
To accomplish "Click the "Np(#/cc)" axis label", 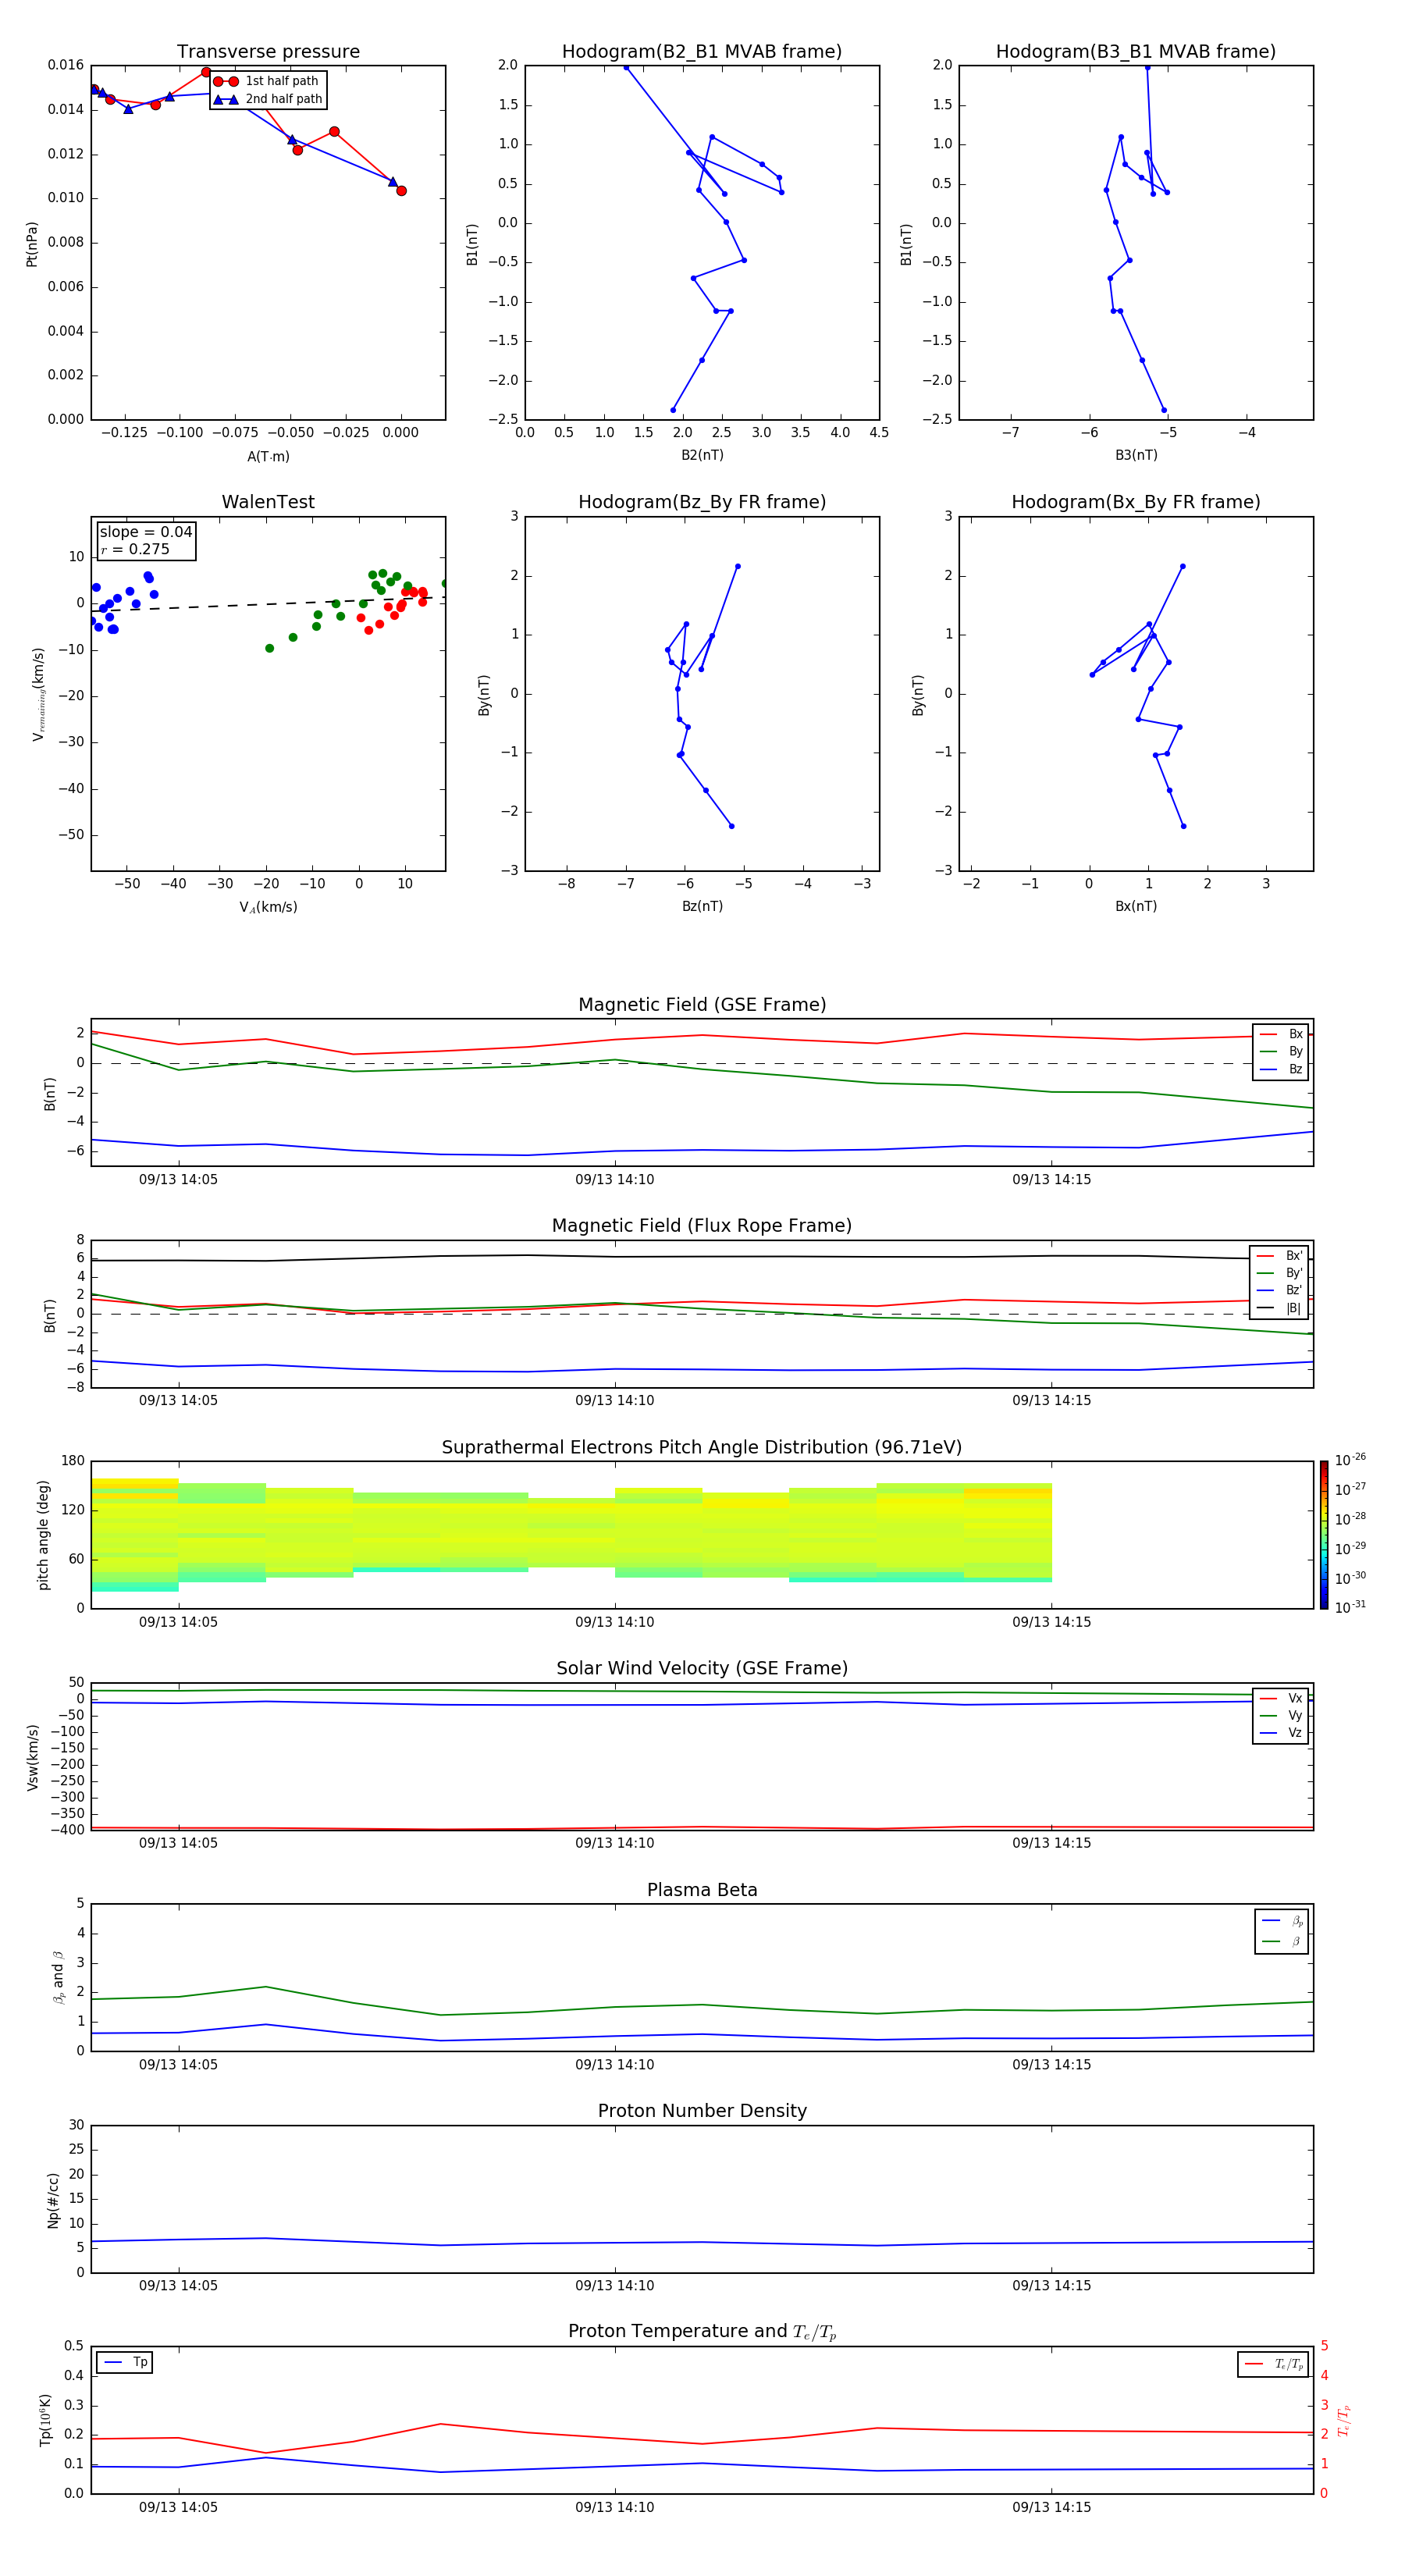I will [53, 2200].
